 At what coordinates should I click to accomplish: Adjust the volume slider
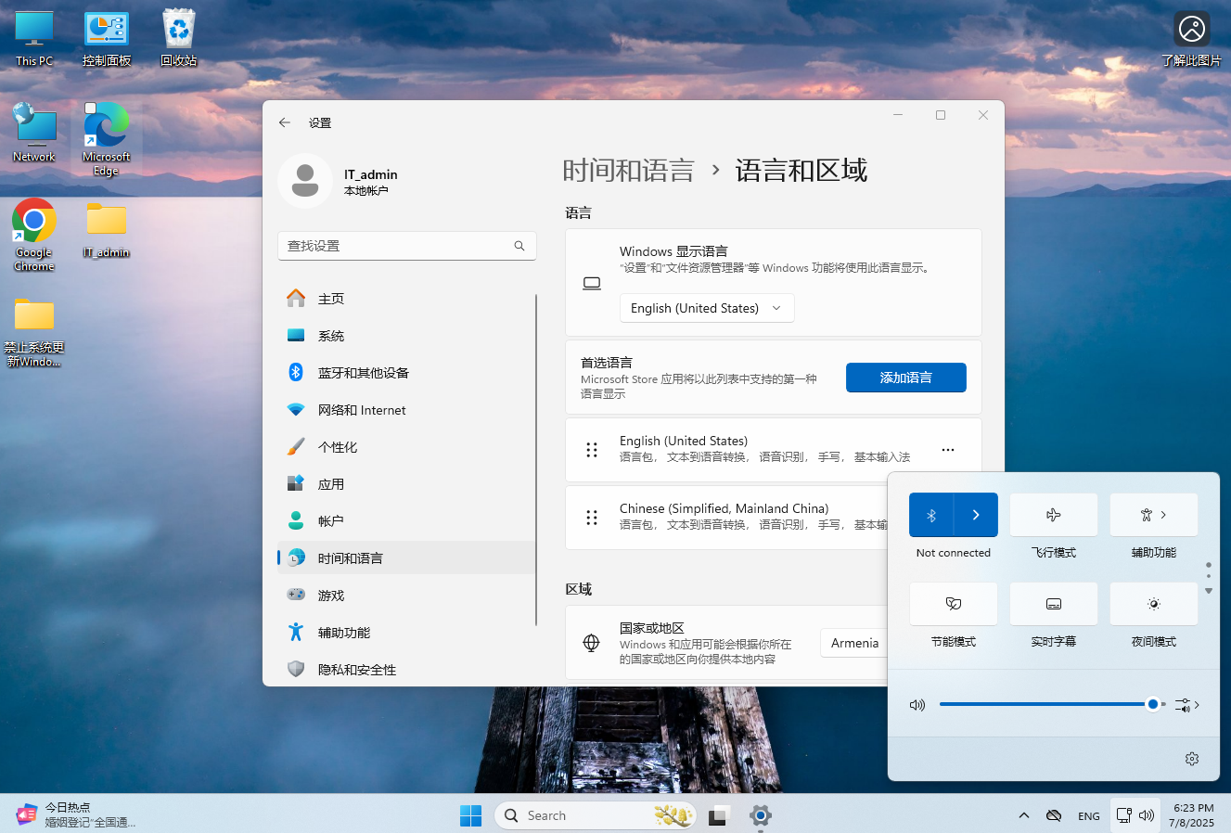click(1153, 704)
